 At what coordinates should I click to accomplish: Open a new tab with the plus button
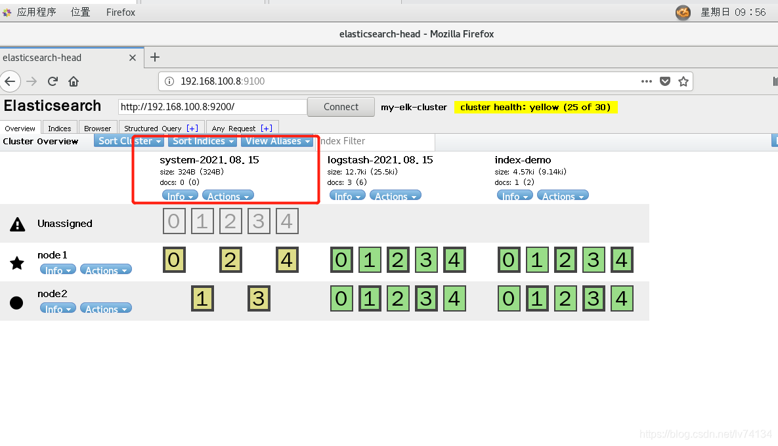(x=155, y=57)
